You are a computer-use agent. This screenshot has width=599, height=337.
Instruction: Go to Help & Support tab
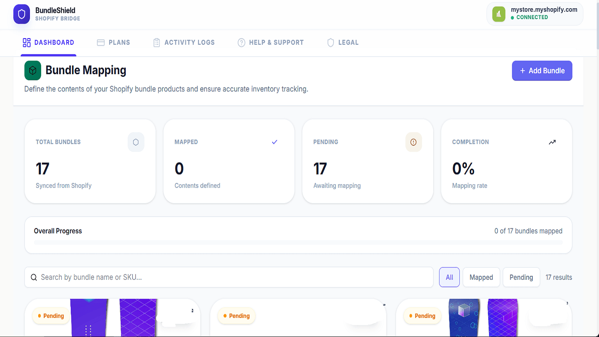click(x=270, y=43)
